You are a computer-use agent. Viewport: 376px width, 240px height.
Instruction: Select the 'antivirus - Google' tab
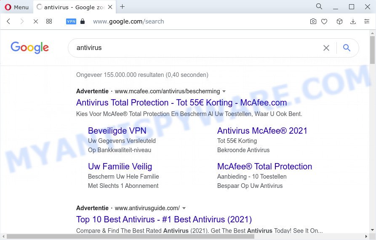(x=75, y=7)
